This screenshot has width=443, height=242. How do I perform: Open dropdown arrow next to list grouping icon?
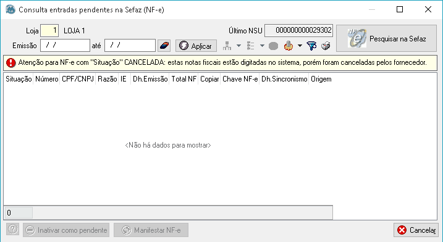[x=262, y=46]
